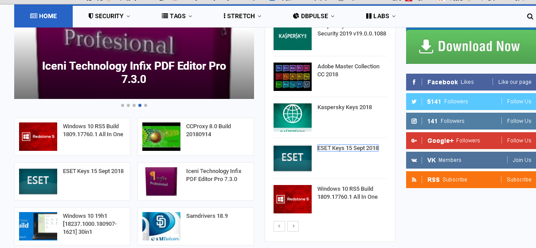
Task: Click Adobe Master Collection thumbnail
Action: (293, 77)
